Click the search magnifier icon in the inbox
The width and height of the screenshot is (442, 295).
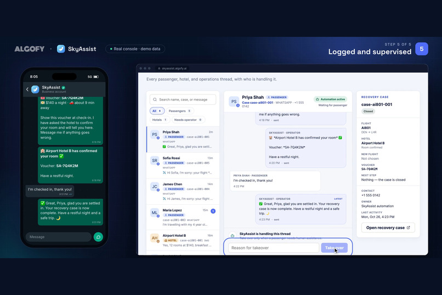[x=155, y=99]
